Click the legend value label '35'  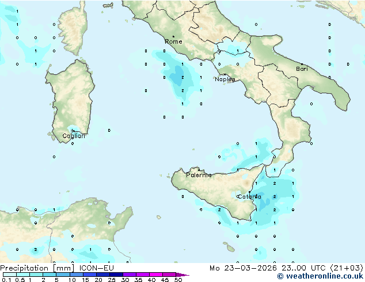(138, 280)
